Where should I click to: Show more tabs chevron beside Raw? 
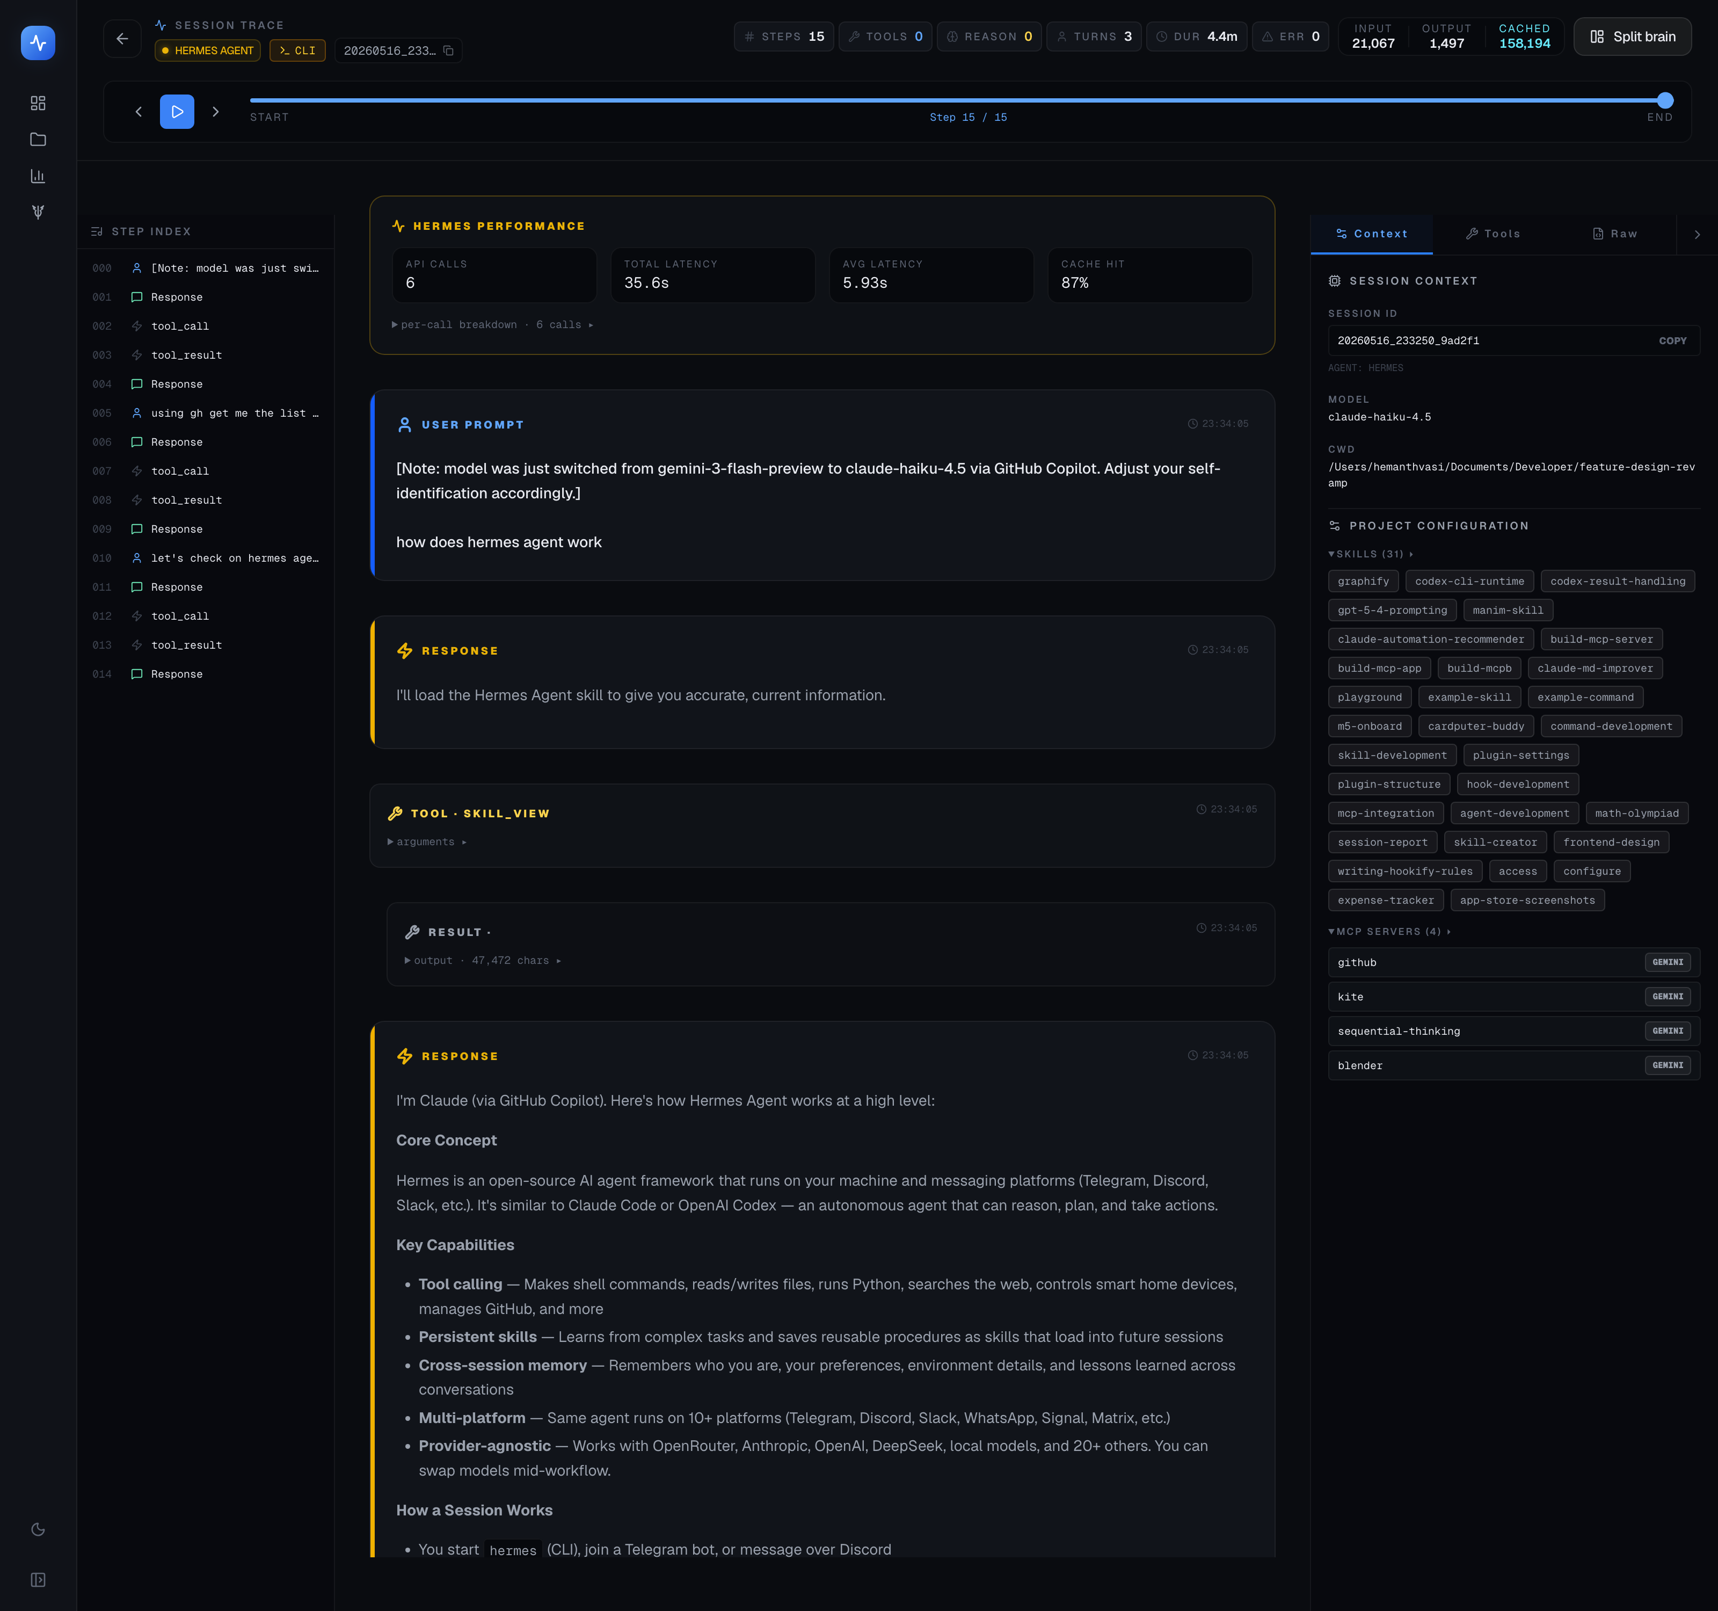tap(1697, 234)
